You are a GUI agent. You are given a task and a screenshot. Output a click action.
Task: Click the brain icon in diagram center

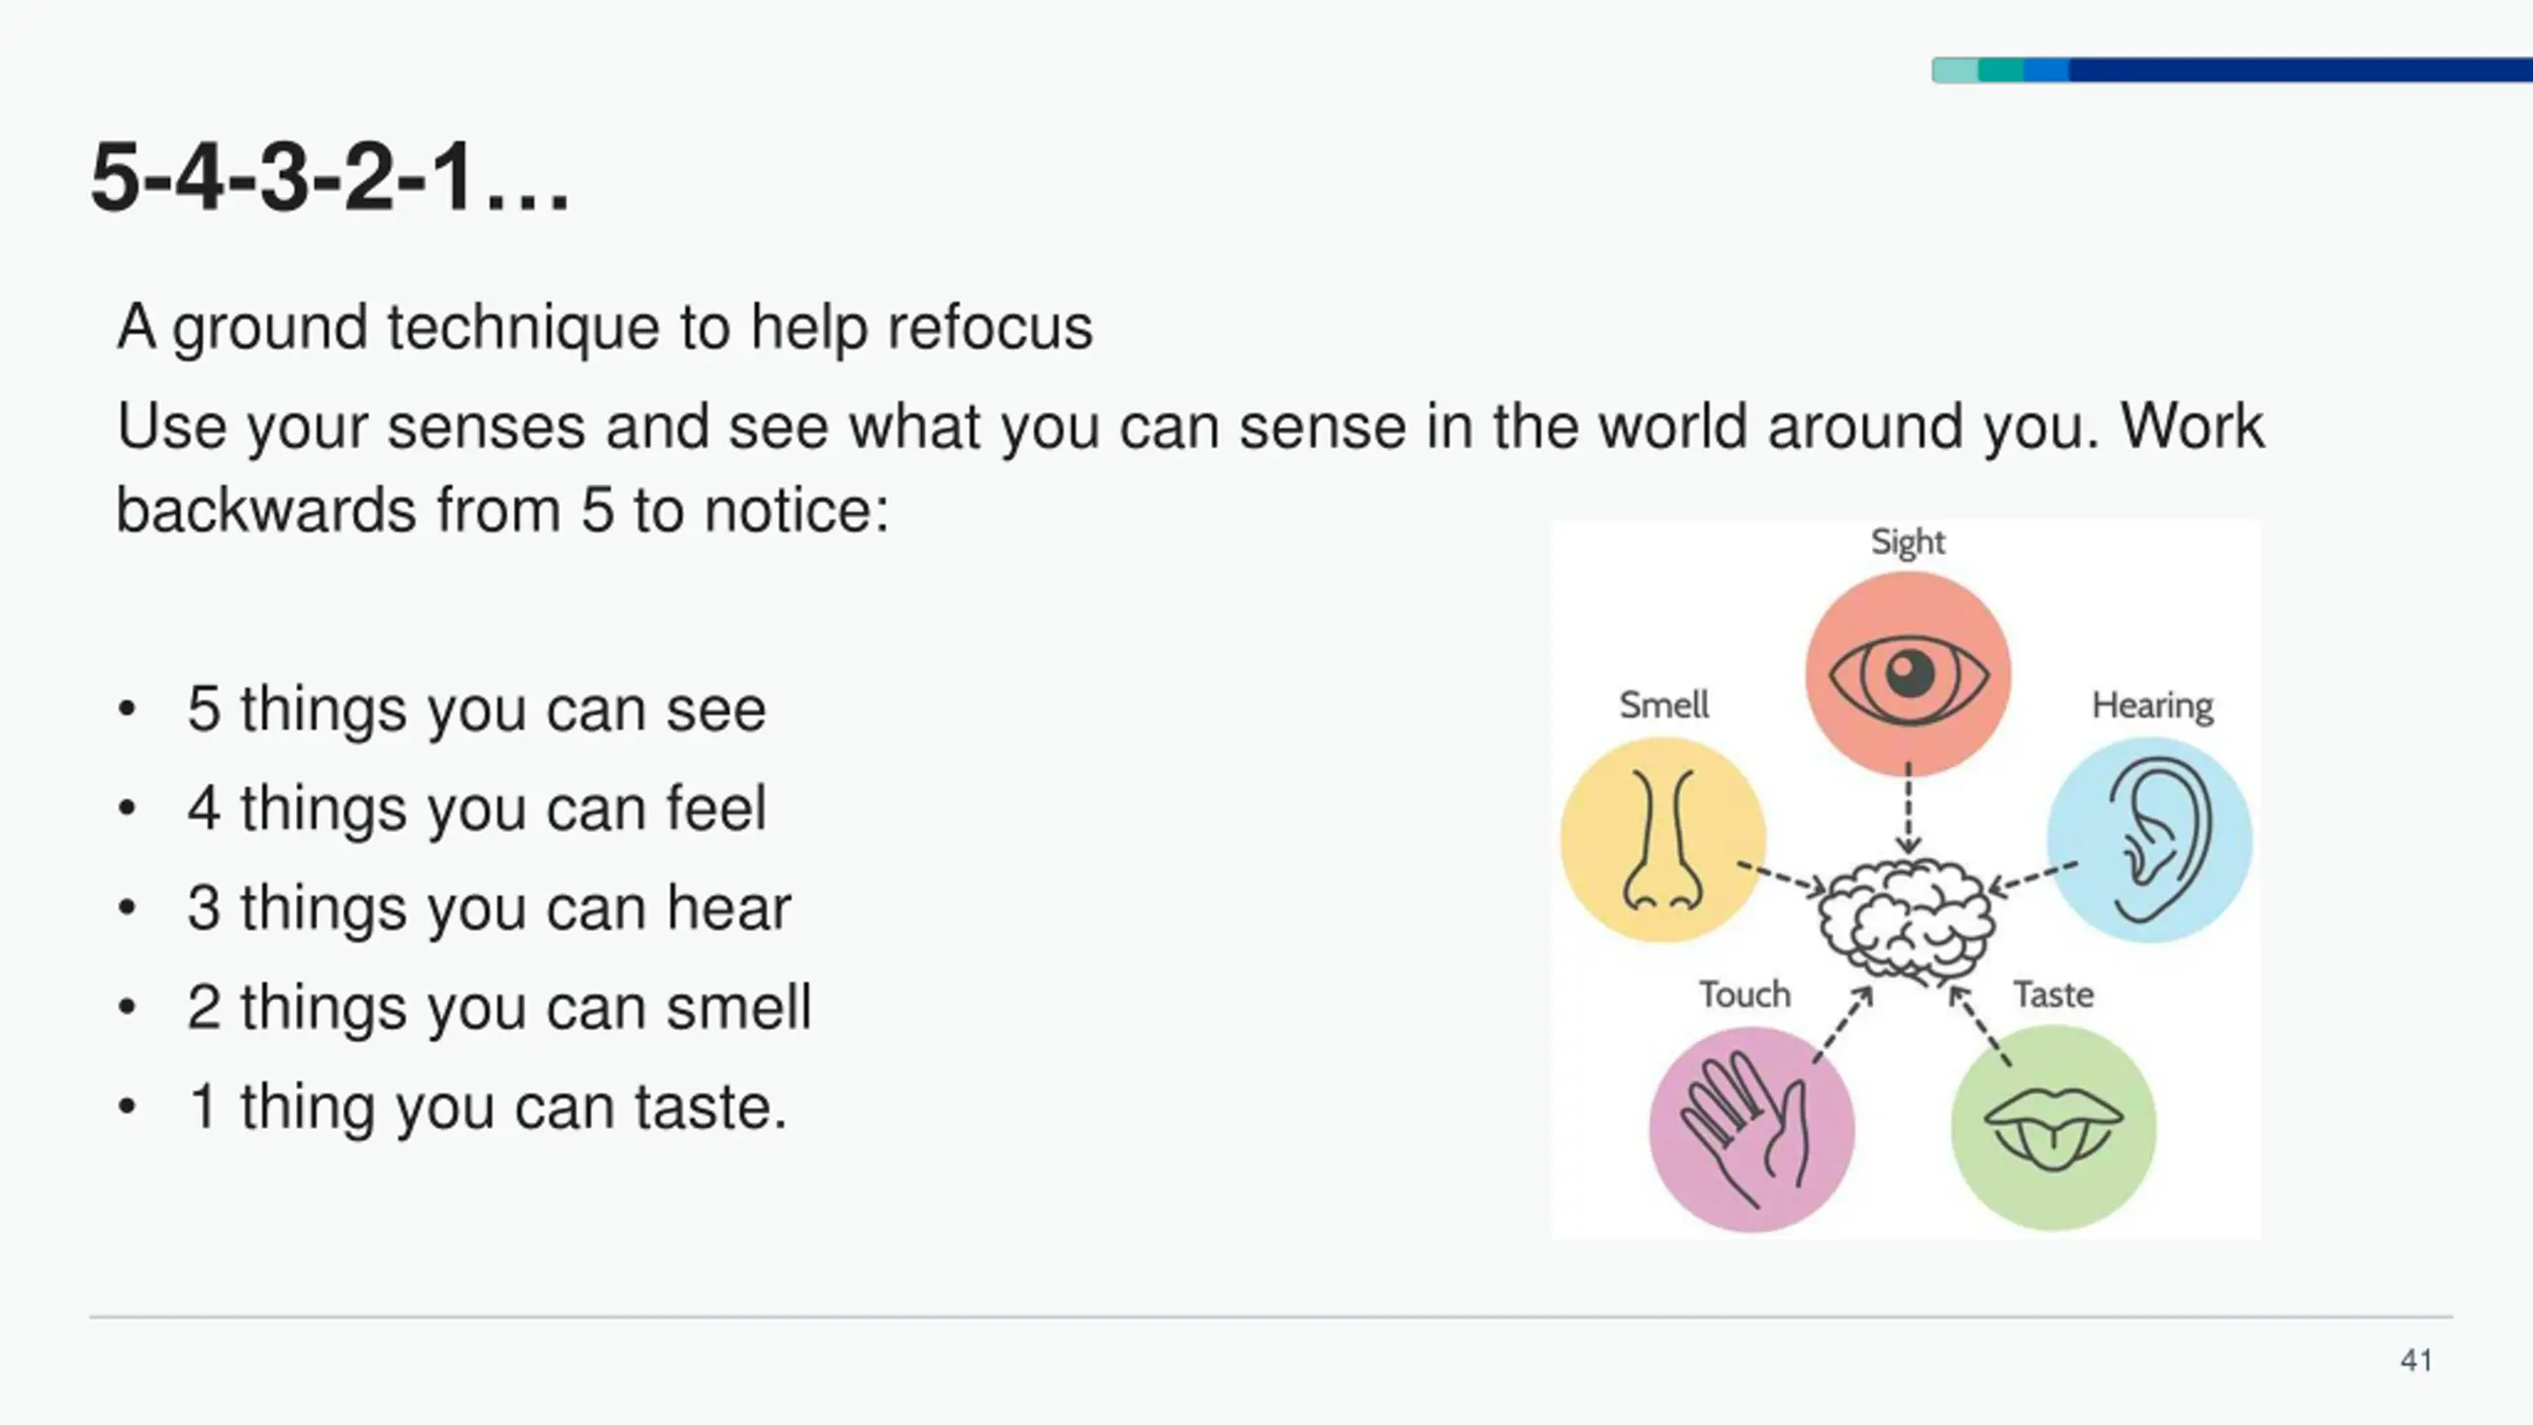click(x=1906, y=919)
